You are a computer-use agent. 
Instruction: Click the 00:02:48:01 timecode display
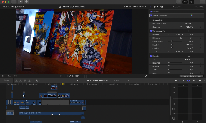[x=71, y=76]
